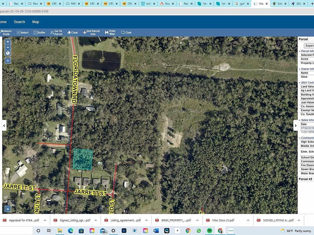The height and width of the screenshot is (235, 314).
Task: Open the Chat tool
Action: [126, 33]
